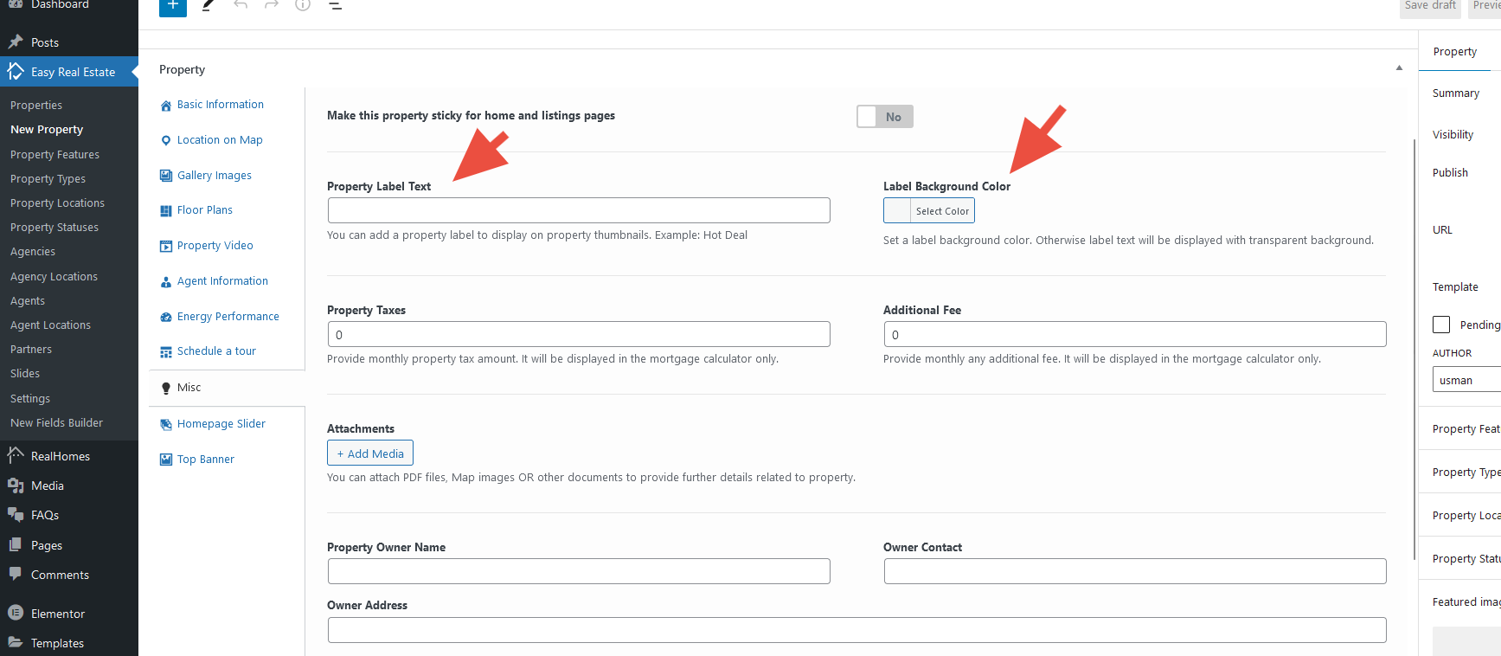This screenshot has height=656, width=1501.
Task: Click the Location on Map pin icon
Action: (166, 140)
